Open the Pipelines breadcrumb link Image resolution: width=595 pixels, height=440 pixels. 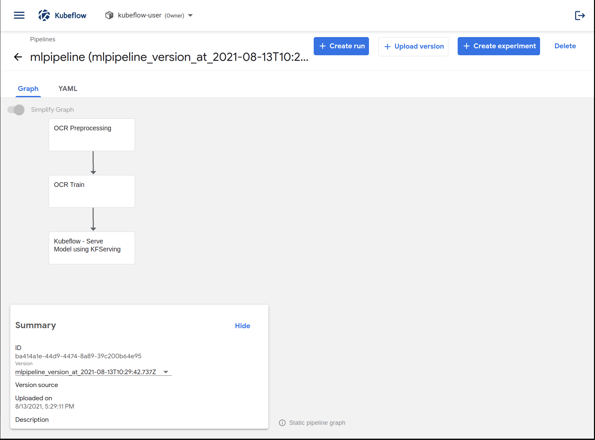click(x=43, y=39)
